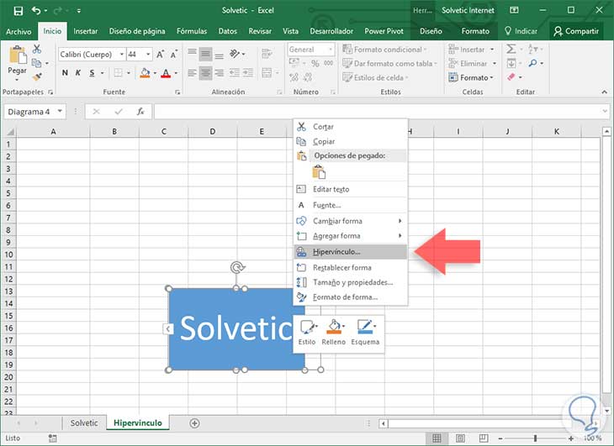Click the Copy icon in Portapapeles group
The width and height of the screenshot is (614, 446).
click(x=36, y=62)
